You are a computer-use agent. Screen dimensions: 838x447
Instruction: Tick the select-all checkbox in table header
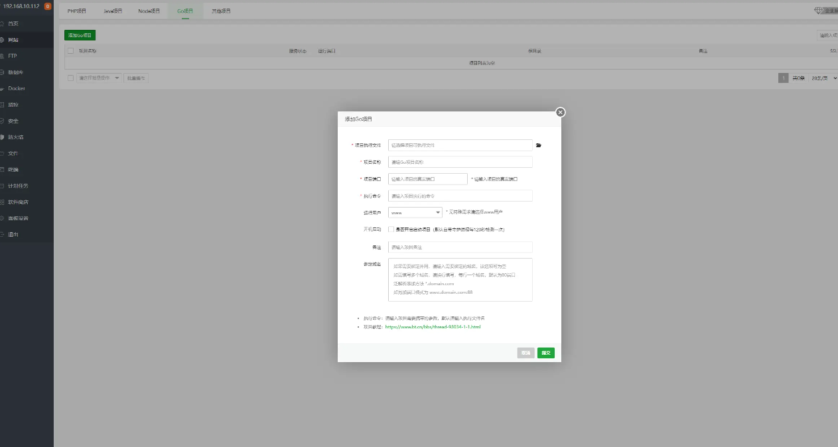[70, 50]
